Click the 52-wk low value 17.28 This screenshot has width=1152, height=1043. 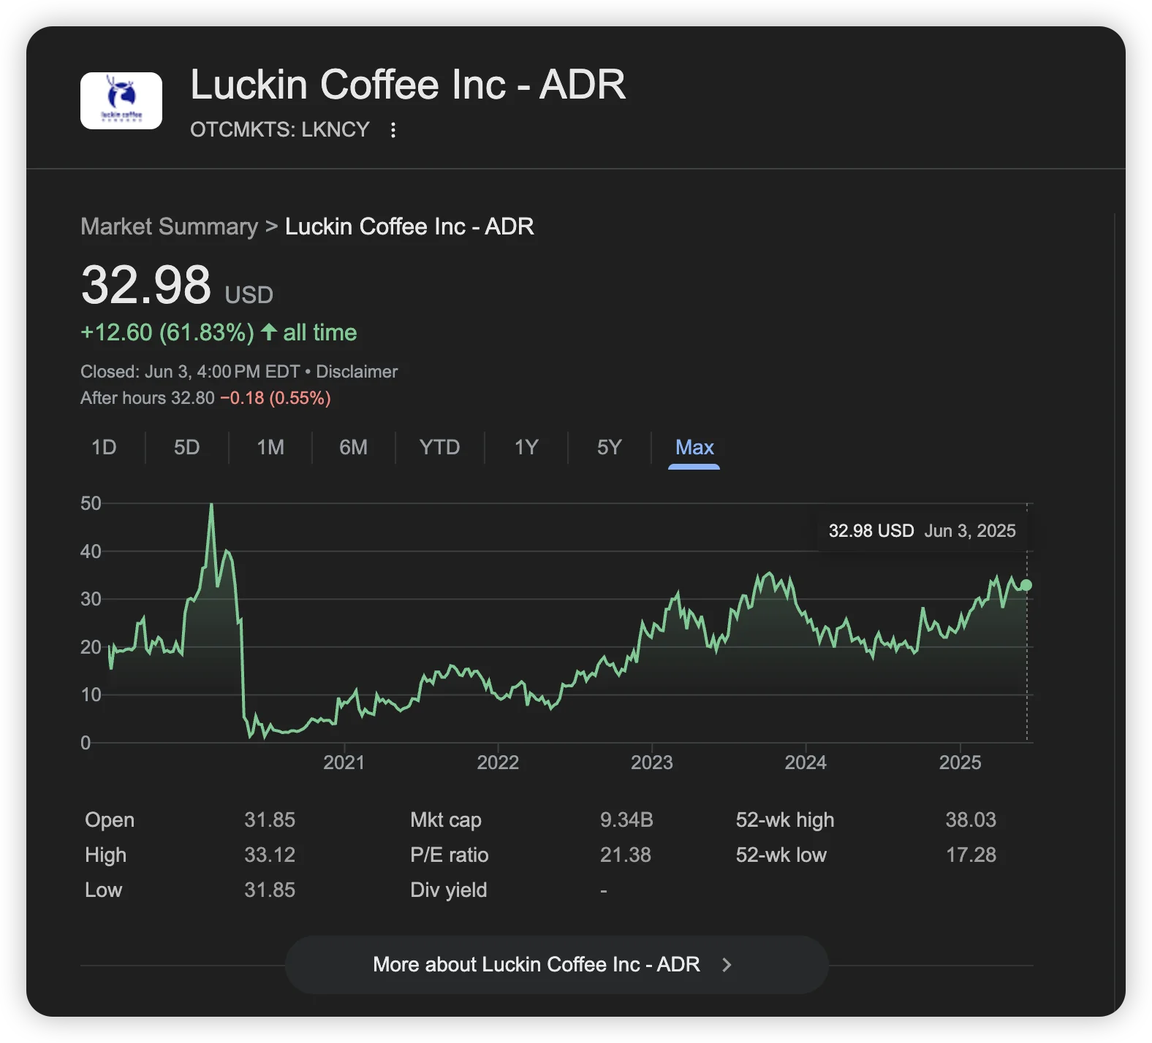971,855
